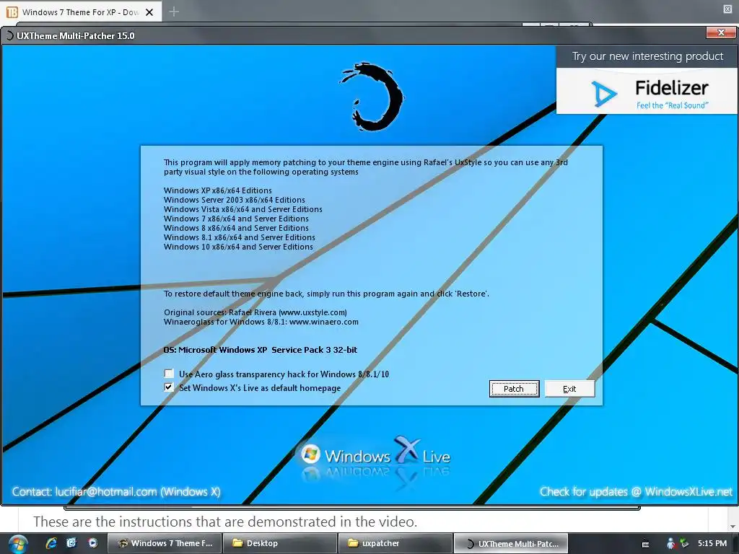Open the Check for updates @ WindowsXLive.net link
This screenshot has width=739, height=554.
(636, 491)
